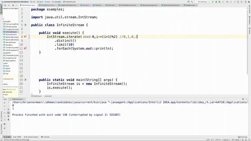
Task: Open Search Everywhere magnifier icon
Action: click(x=246, y=2)
